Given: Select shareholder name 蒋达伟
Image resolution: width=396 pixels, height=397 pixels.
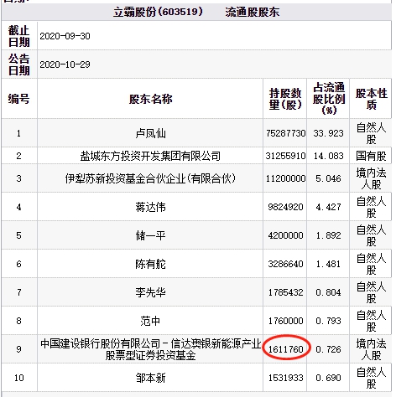Looking at the screenshot, I should (150, 207).
